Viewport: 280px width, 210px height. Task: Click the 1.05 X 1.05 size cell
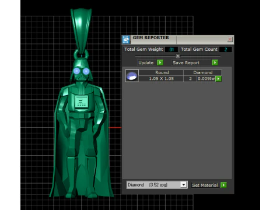(161, 79)
